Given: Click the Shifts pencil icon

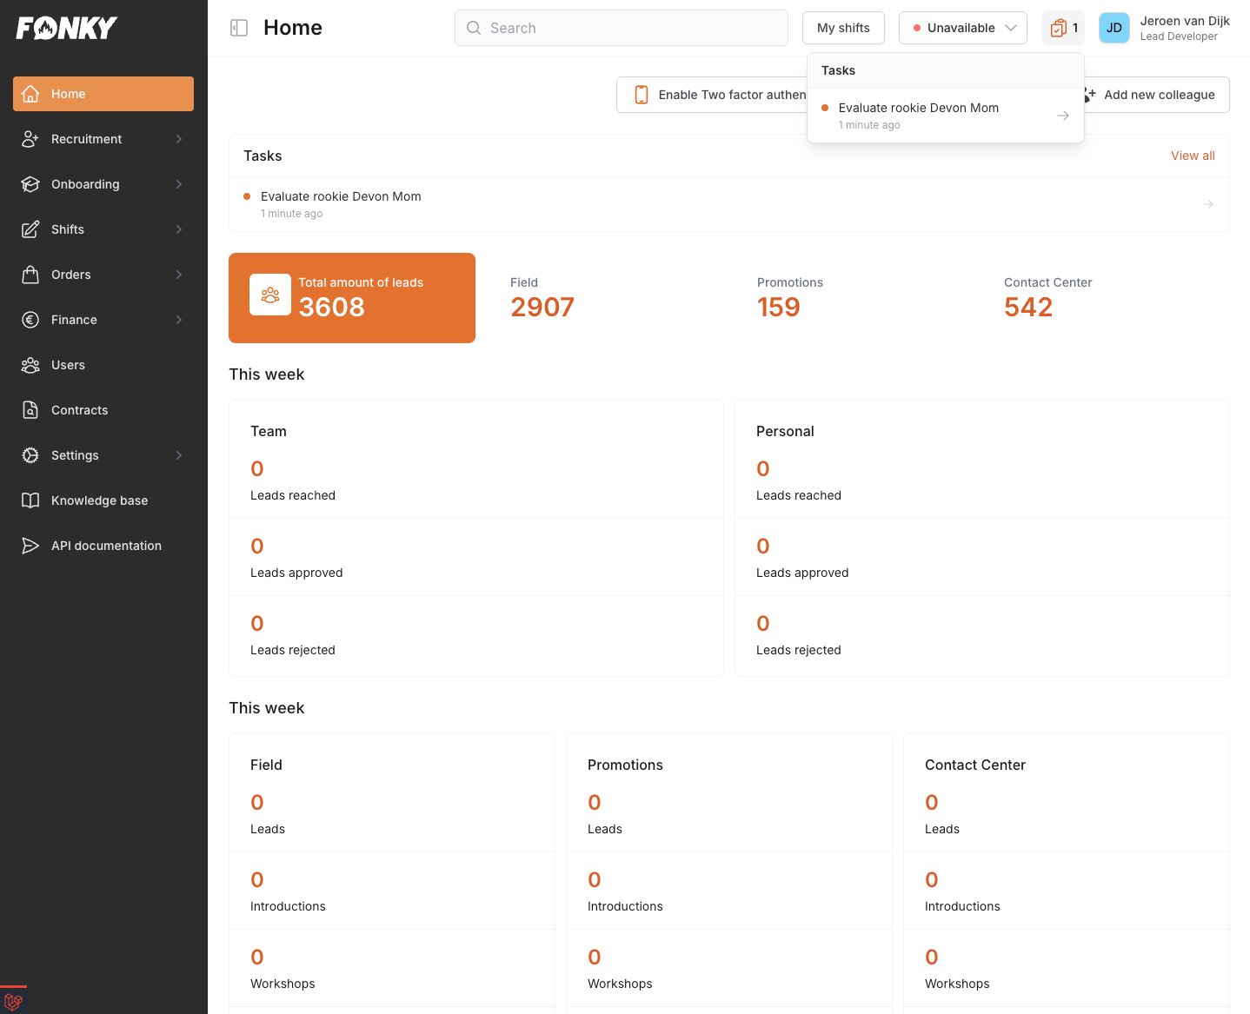Looking at the screenshot, I should coord(30,229).
